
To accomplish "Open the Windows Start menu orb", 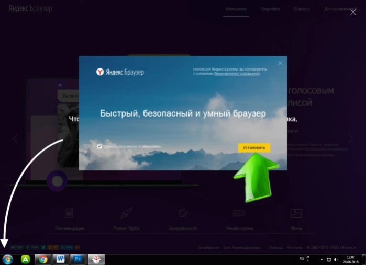I will 7,259.
